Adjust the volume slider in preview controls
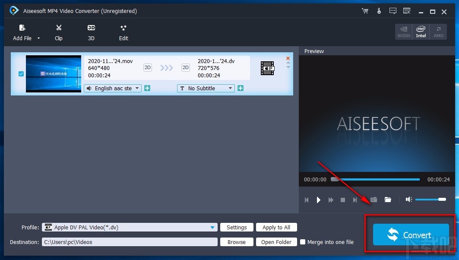The width and height of the screenshot is (459, 260). (x=431, y=200)
